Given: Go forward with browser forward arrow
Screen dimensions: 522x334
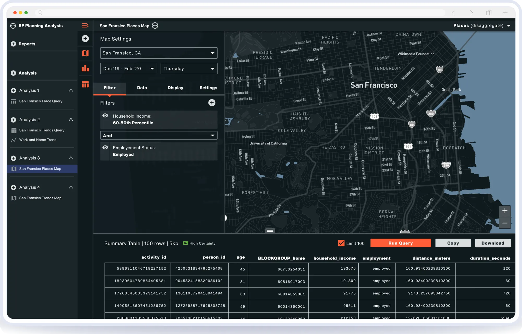Looking at the screenshot, I should coord(471,13).
